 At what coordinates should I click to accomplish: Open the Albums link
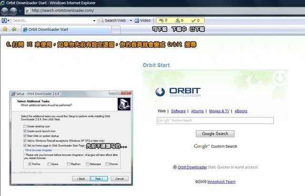point(197,111)
